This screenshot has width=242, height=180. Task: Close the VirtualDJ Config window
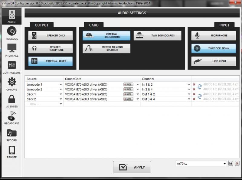coord(236,2)
